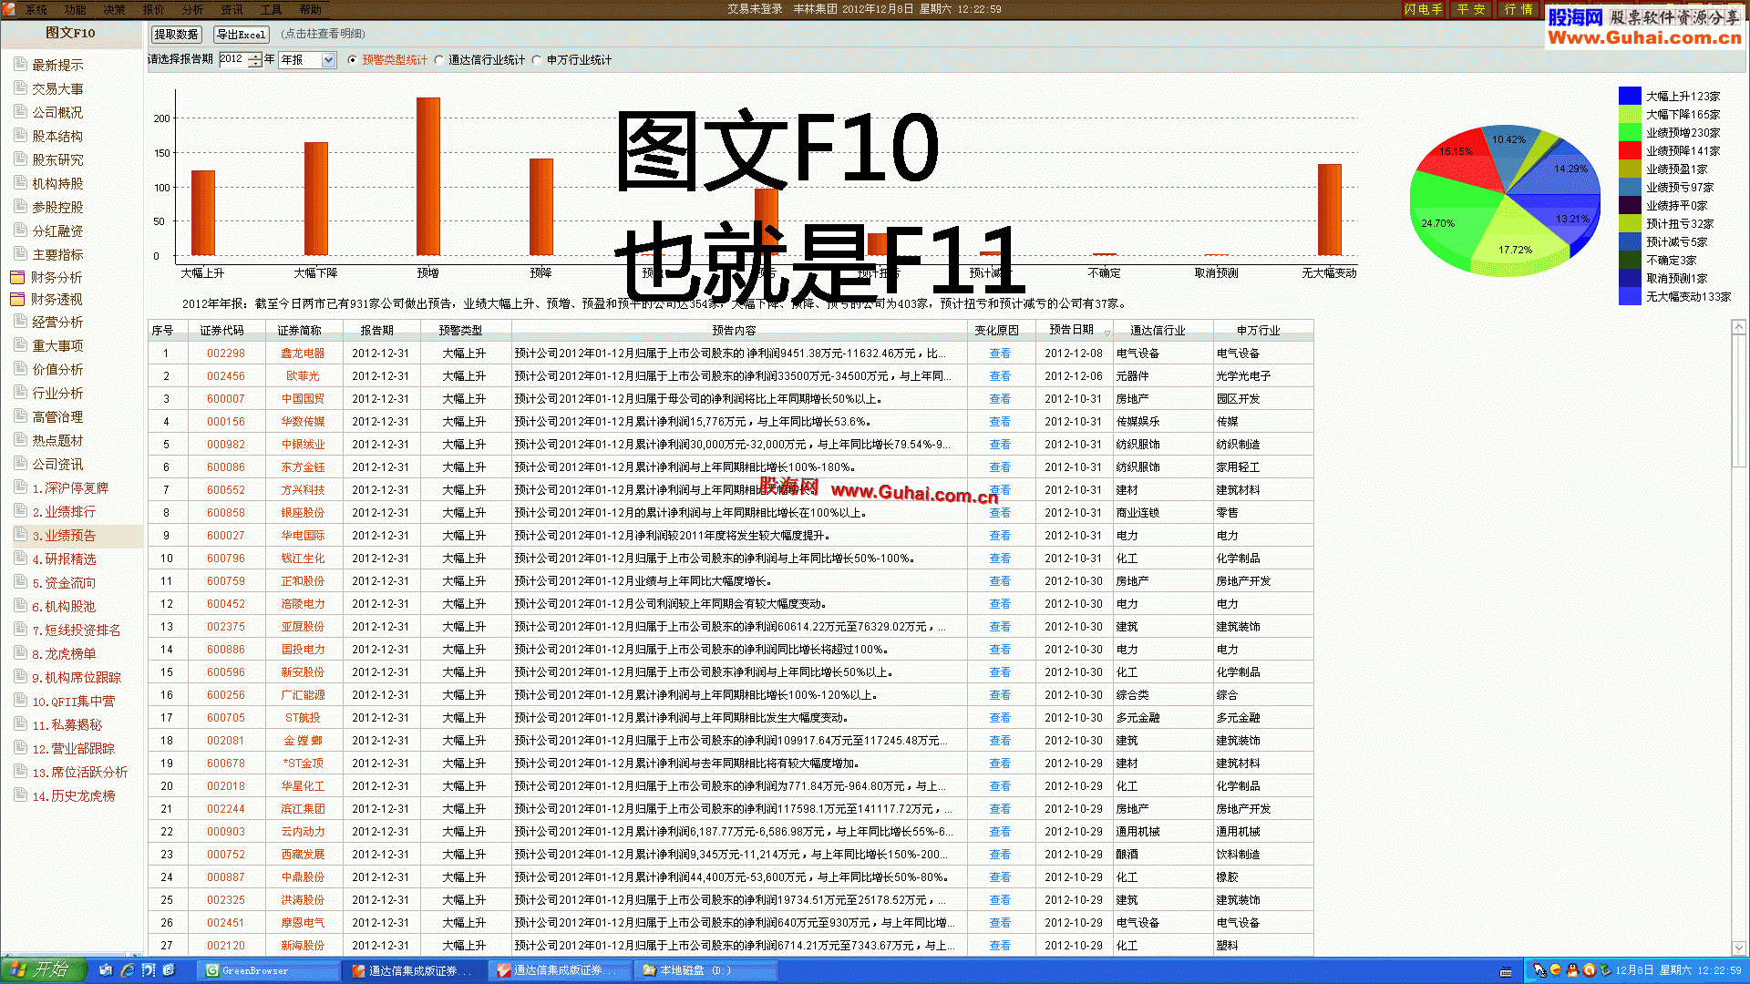The image size is (1750, 984).
Task: Open the 公司资讯 page icon
Action: click(20, 463)
